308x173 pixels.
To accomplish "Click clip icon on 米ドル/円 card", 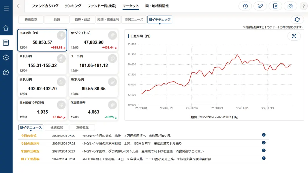I will (x=61, y=59).
